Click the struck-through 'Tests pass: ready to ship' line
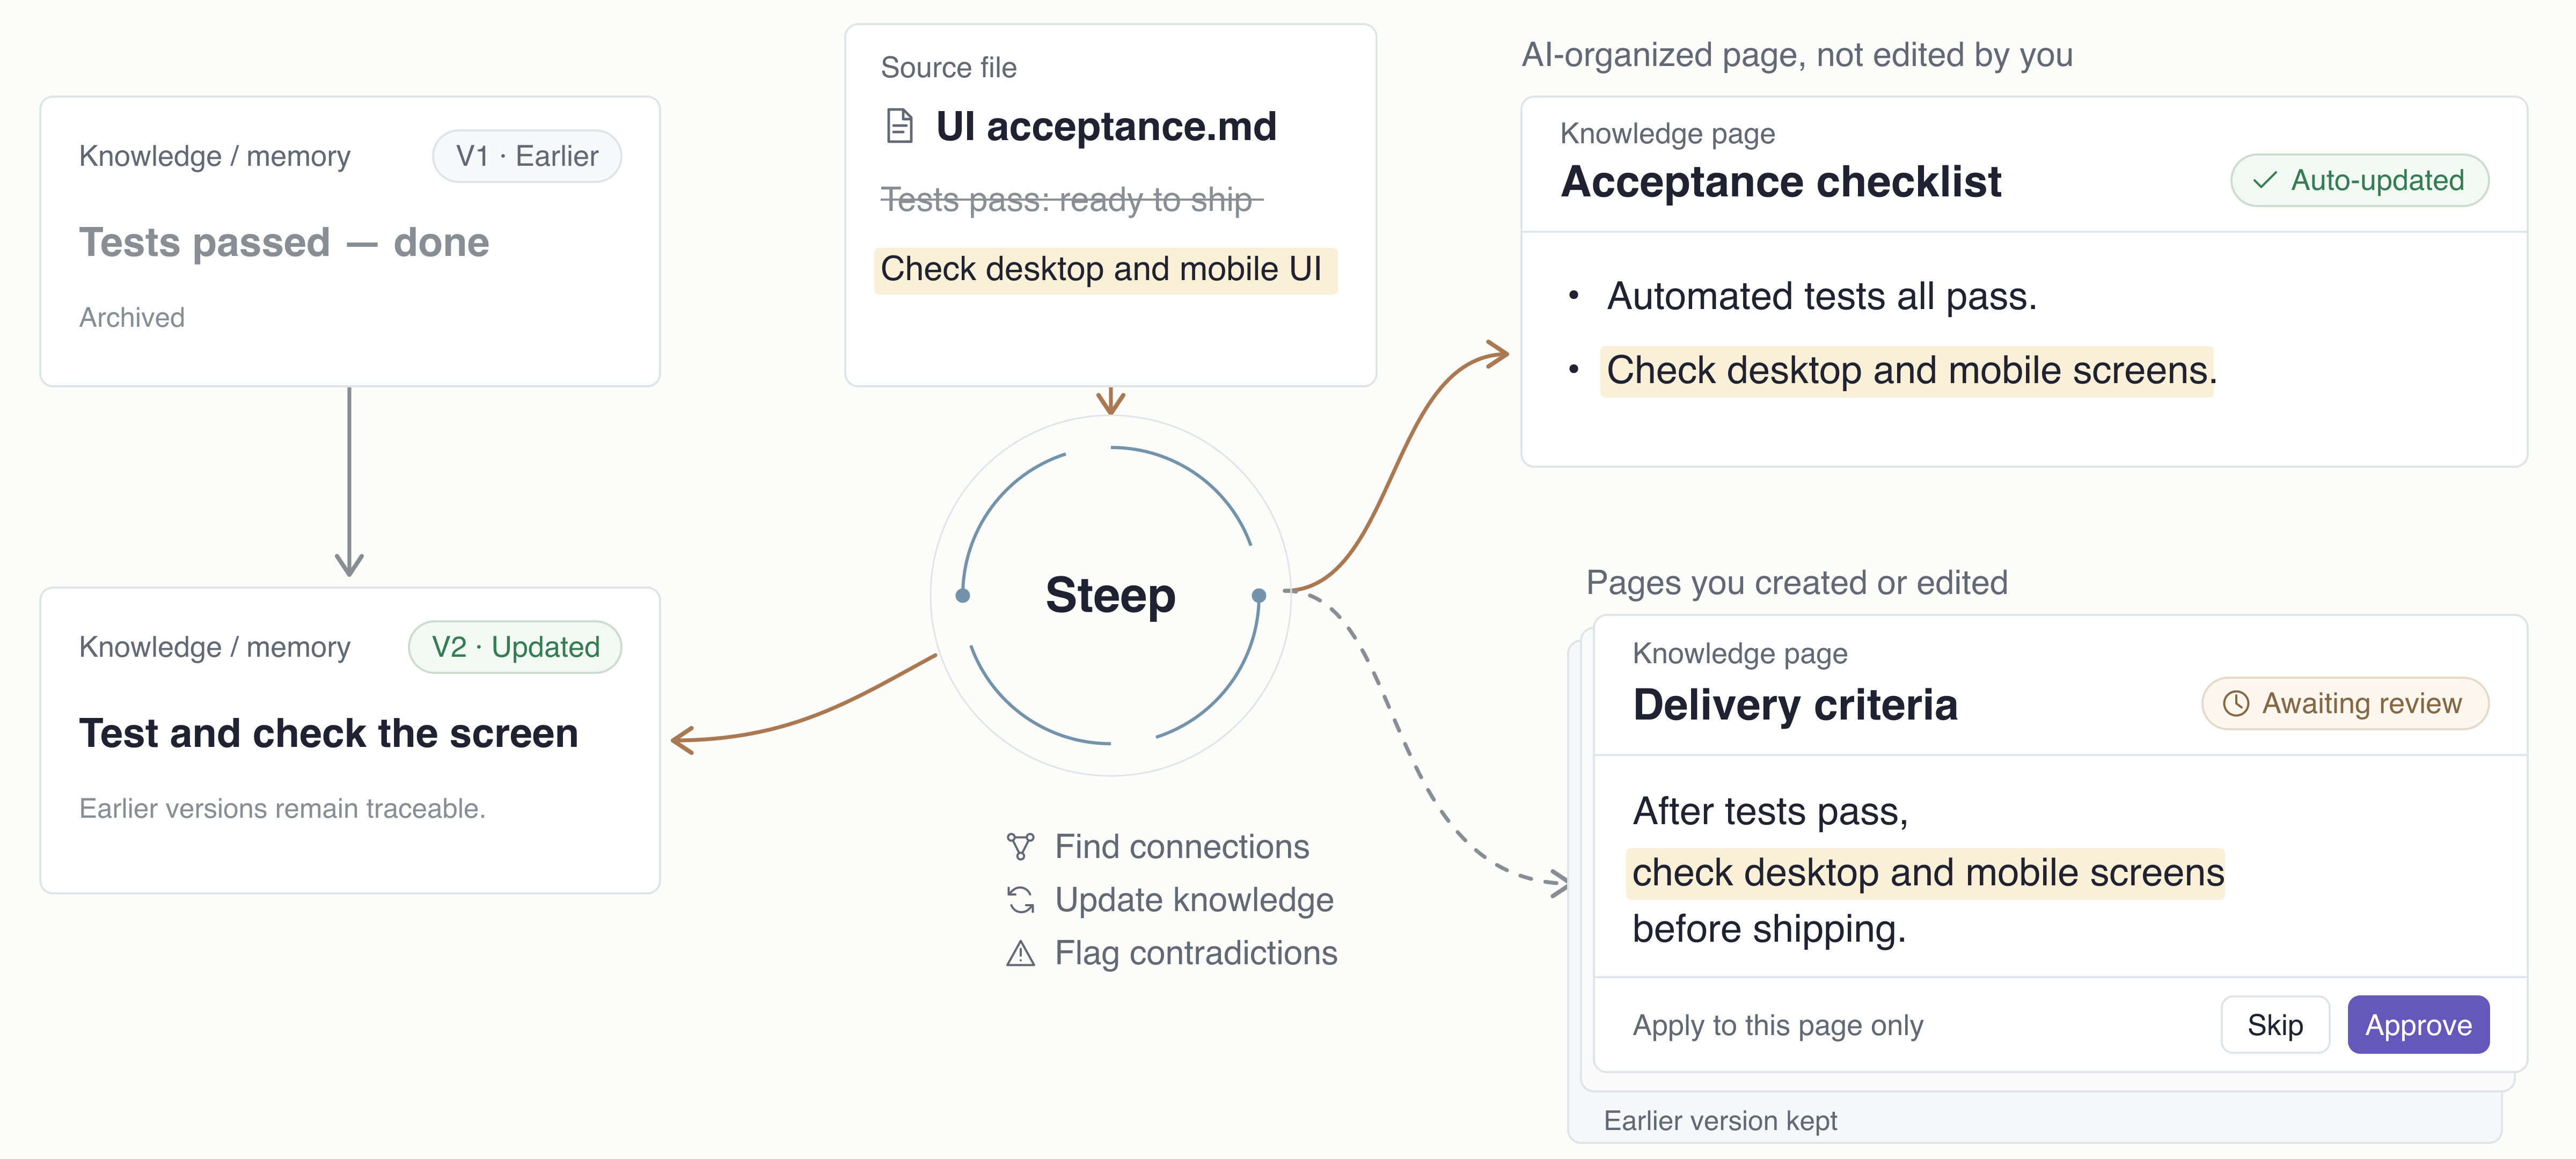Image resolution: width=2576 pixels, height=1159 pixels. (x=1071, y=200)
